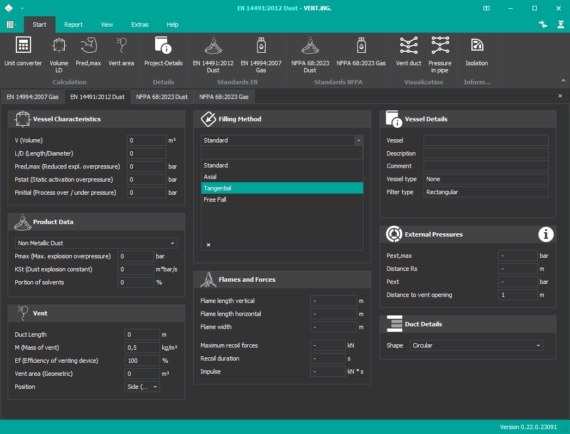This screenshot has width=570, height=434.
Task: Click the Volume LD calculation icon
Action: (x=59, y=52)
